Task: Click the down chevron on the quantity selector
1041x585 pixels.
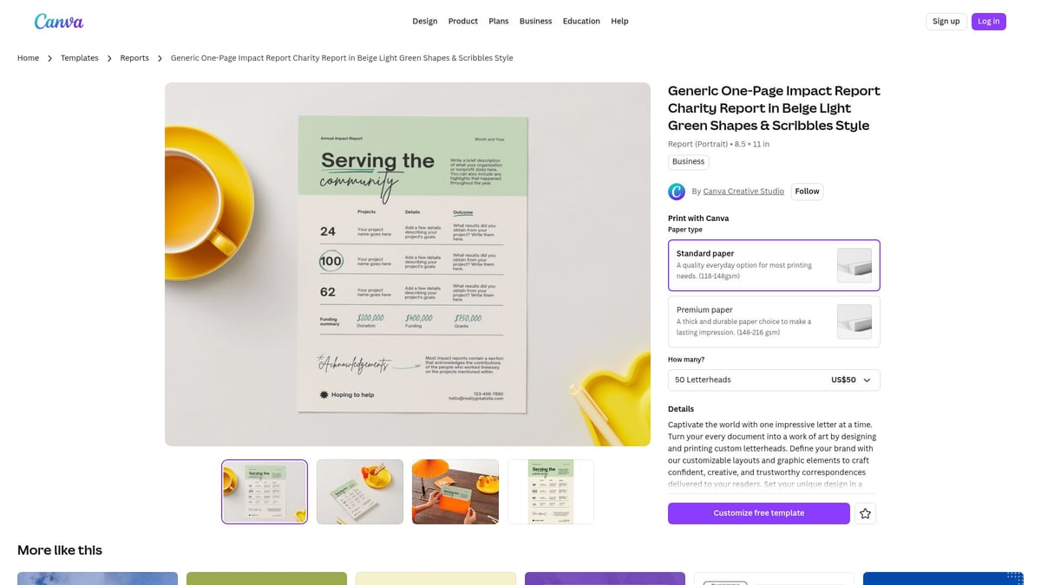Action: tap(867, 380)
